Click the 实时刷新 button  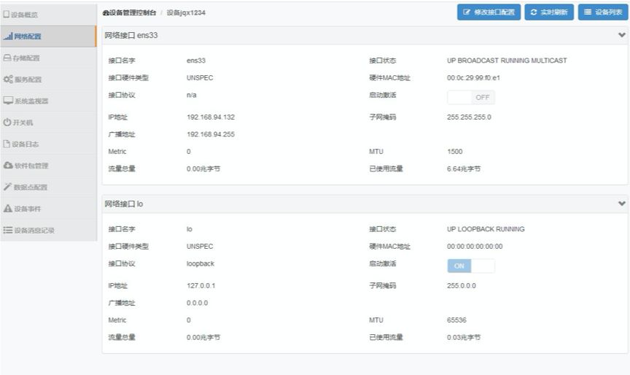pos(549,12)
